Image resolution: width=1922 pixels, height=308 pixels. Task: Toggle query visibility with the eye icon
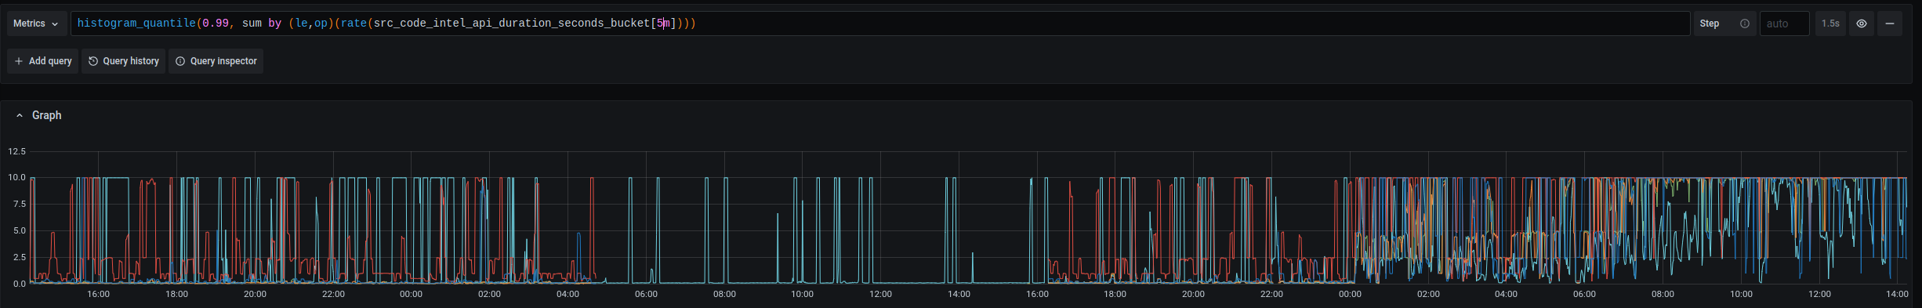point(1862,24)
